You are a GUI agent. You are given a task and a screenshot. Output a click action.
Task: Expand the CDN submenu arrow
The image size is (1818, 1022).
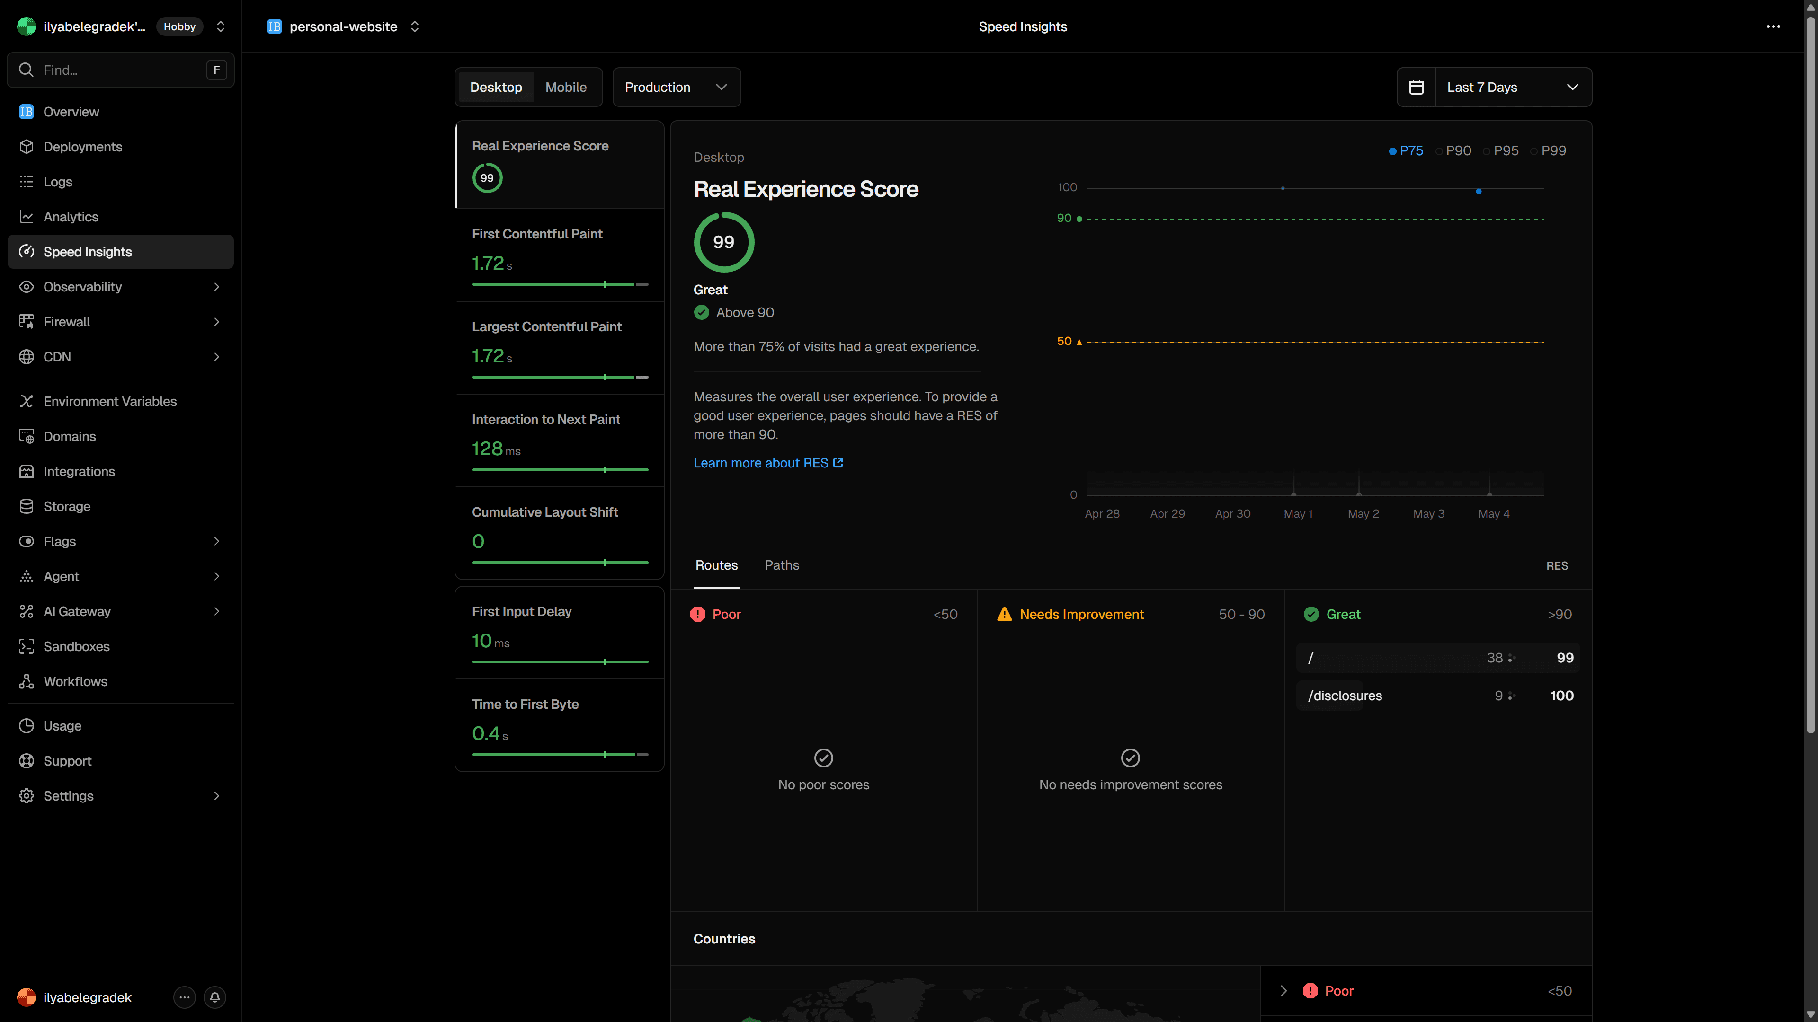tap(217, 357)
